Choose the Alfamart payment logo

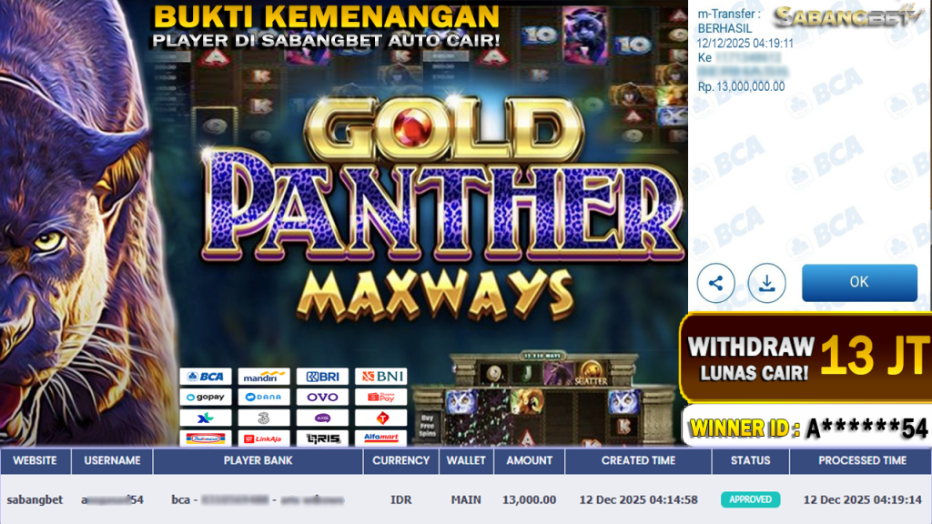(x=381, y=438)
